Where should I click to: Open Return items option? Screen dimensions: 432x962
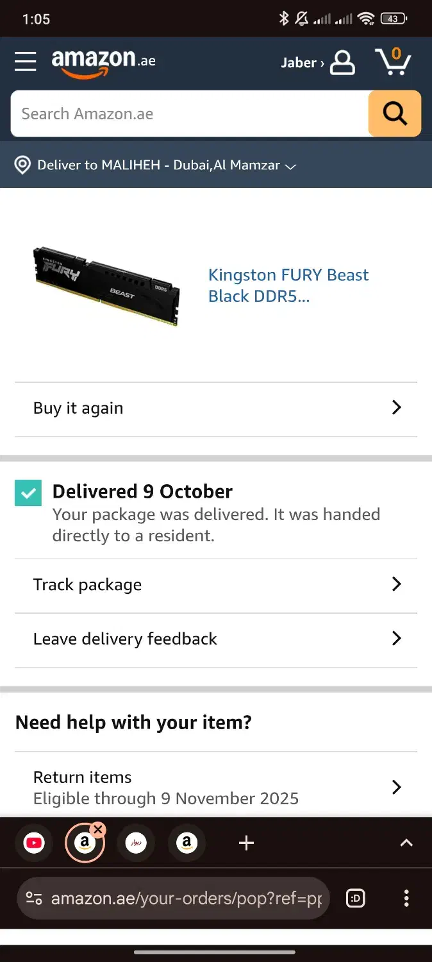tap(216, 787)
